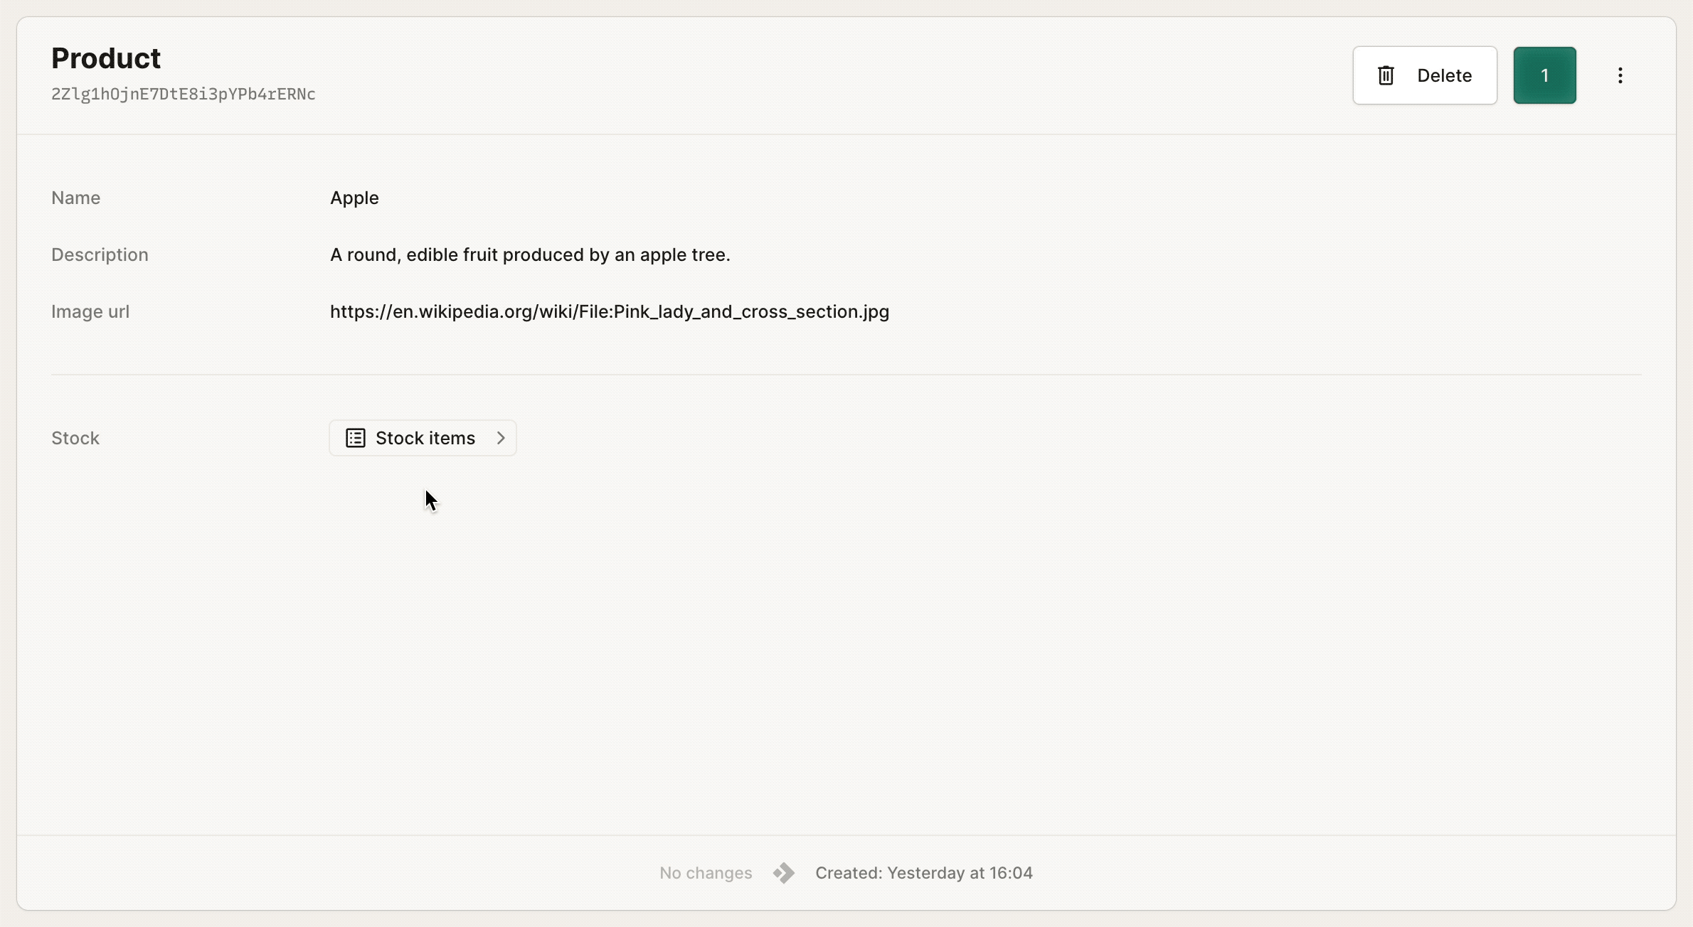Click the Name field label

pos(75,198)
